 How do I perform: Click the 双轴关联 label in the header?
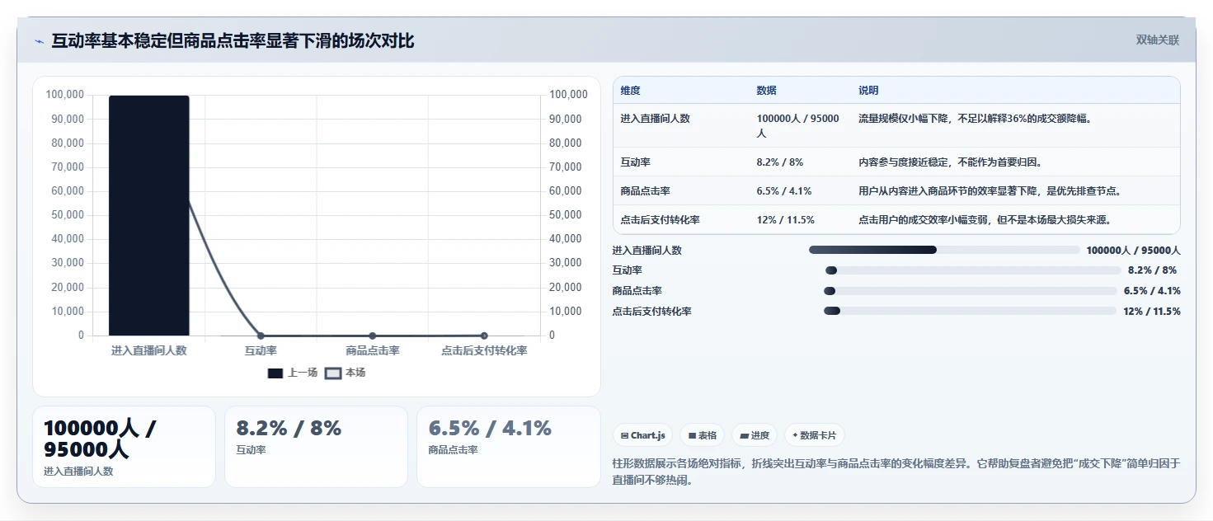tap(1158, 40)
